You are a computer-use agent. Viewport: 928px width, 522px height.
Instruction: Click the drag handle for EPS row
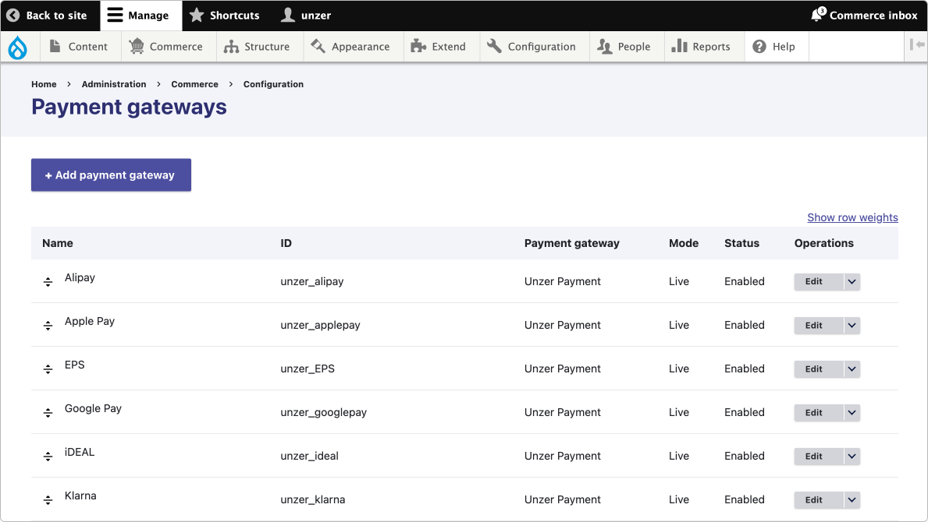[48, 369]
